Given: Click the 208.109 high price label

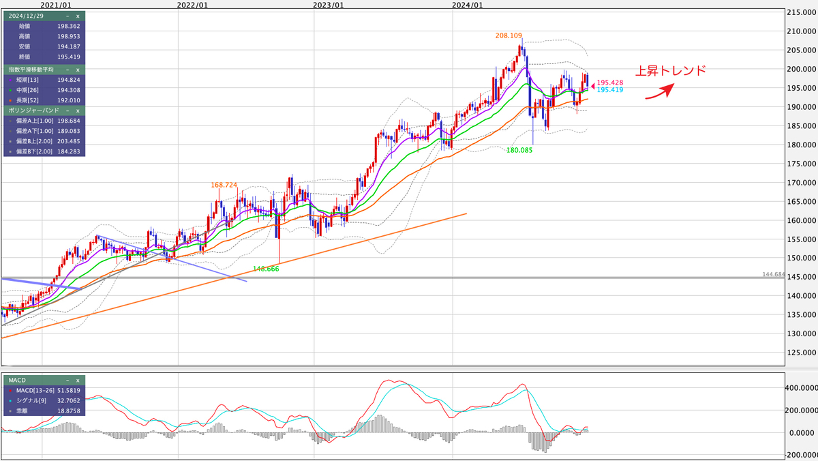Looking at the screenshot, I should click(510, 35).
